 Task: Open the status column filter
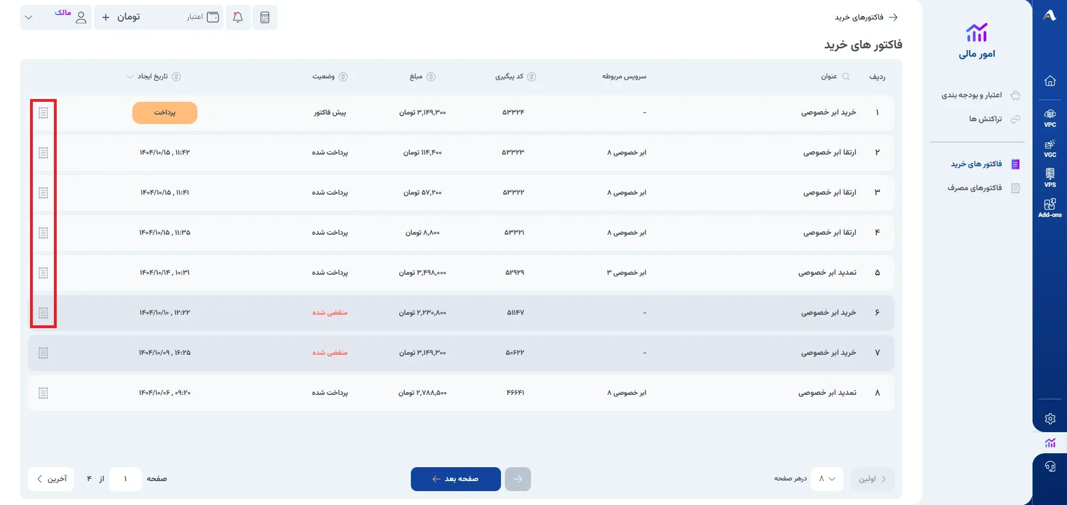343,77
